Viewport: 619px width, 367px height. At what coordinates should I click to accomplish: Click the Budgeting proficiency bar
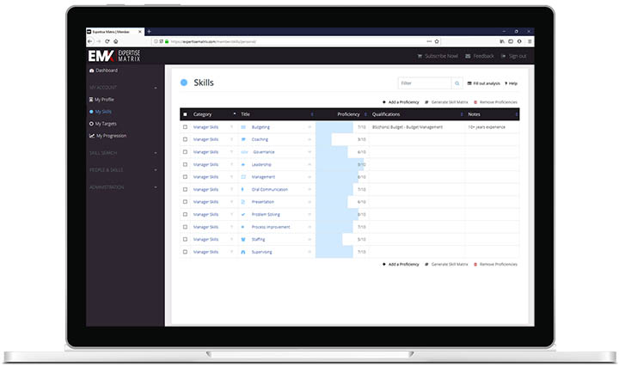(334, 127)
